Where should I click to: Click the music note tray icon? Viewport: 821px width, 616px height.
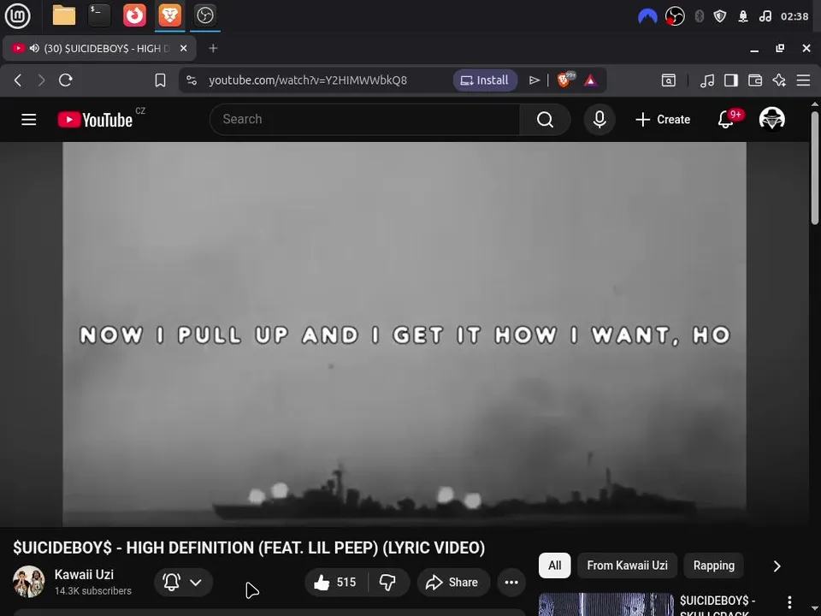click(x=765, y=17)
